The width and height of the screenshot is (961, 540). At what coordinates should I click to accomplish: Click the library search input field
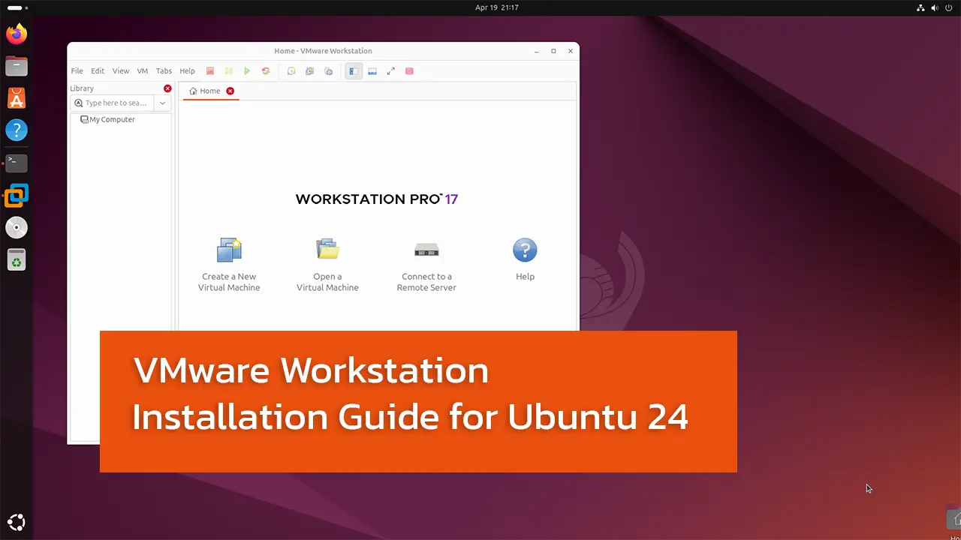point(115,103)
